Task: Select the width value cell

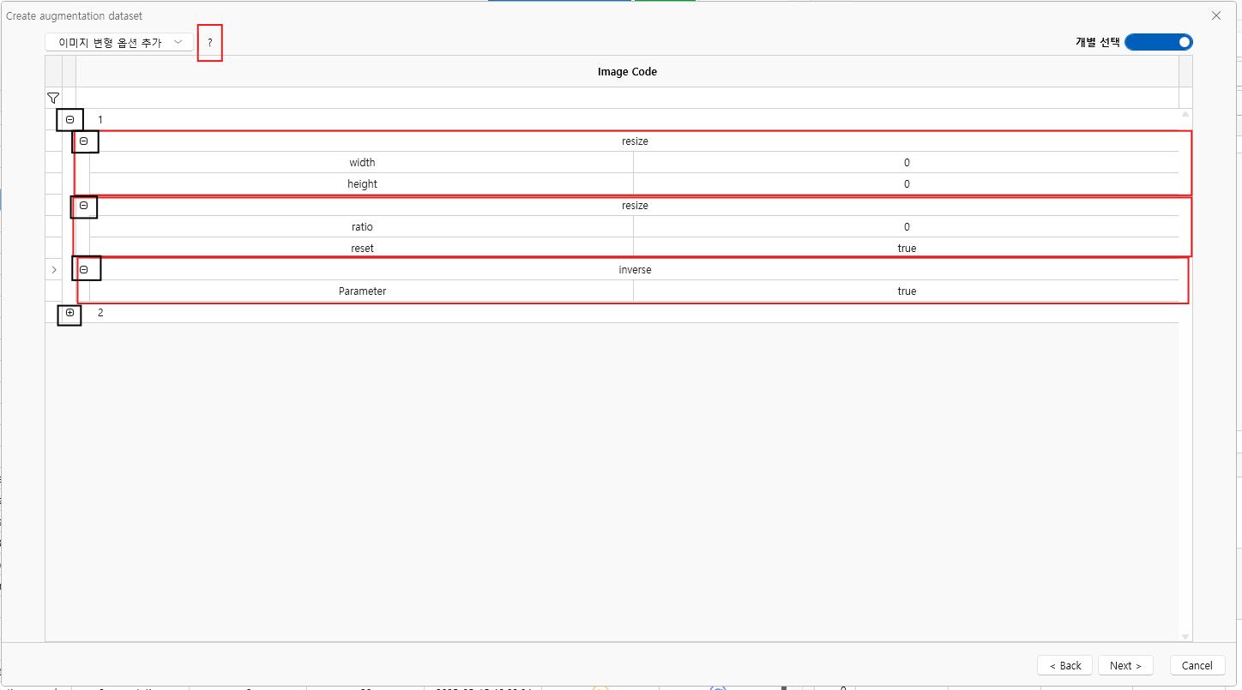Action: (x=906, y=163)
